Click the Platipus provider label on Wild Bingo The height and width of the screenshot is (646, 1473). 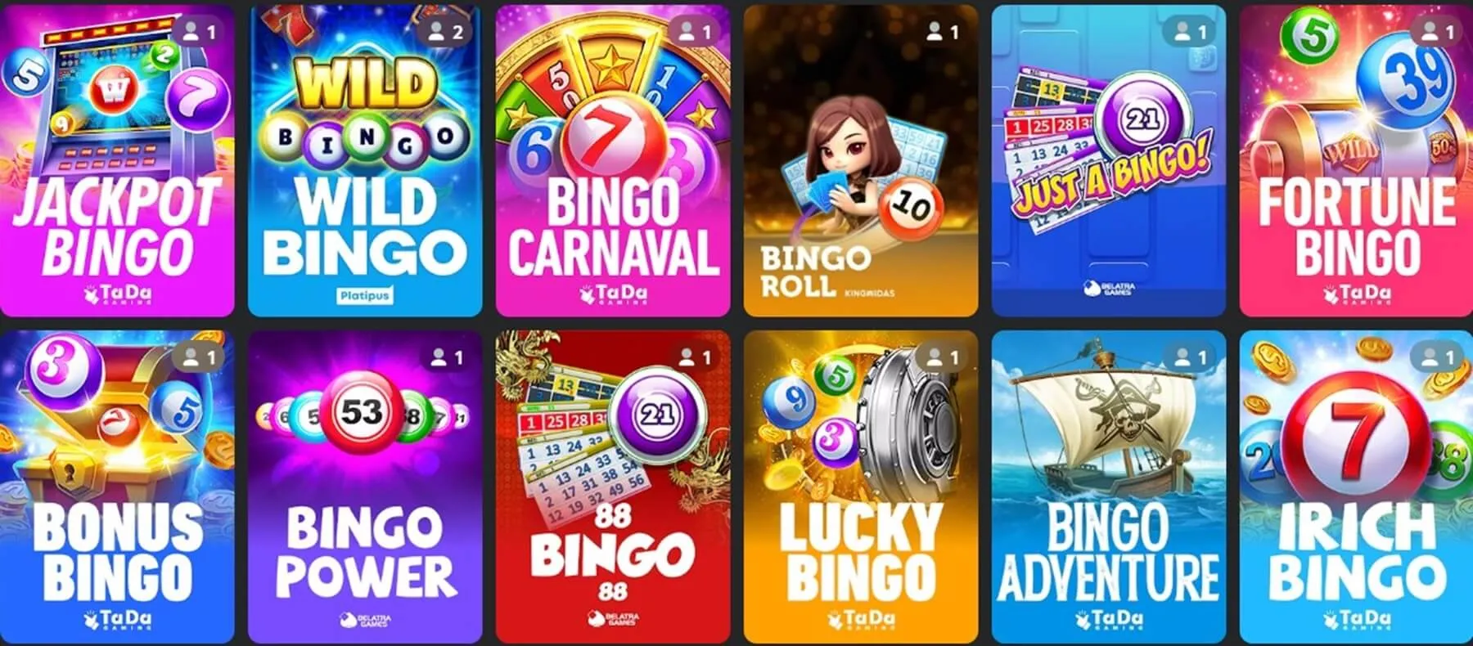point(365,295)
